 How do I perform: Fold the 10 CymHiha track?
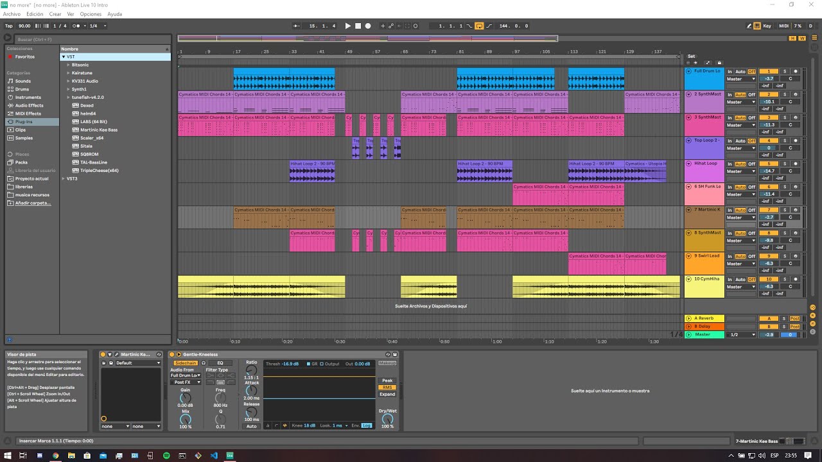[689, 279]
